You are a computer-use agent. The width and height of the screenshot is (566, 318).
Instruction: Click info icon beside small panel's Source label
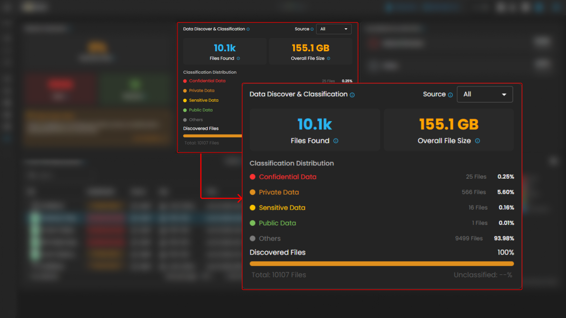pyautogui.click(x=312, y=29)
